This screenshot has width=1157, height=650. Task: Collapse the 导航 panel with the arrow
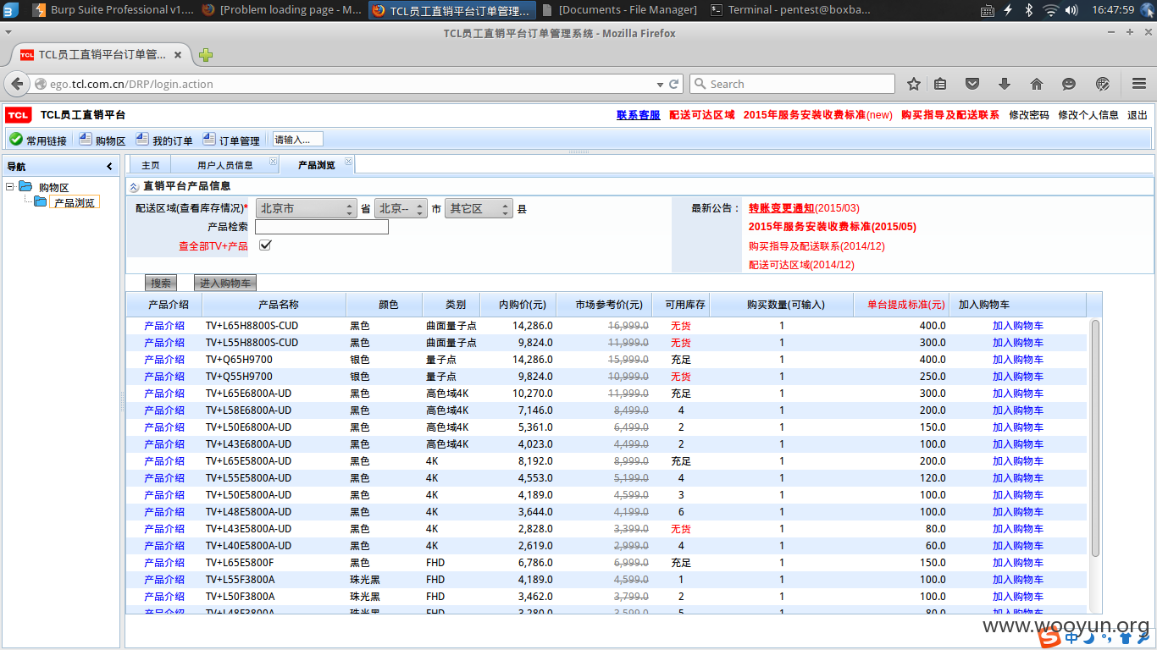[109, 167]
